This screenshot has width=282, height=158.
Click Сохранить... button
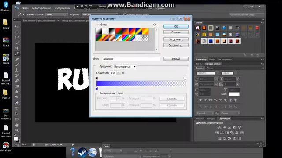[176, 45]
